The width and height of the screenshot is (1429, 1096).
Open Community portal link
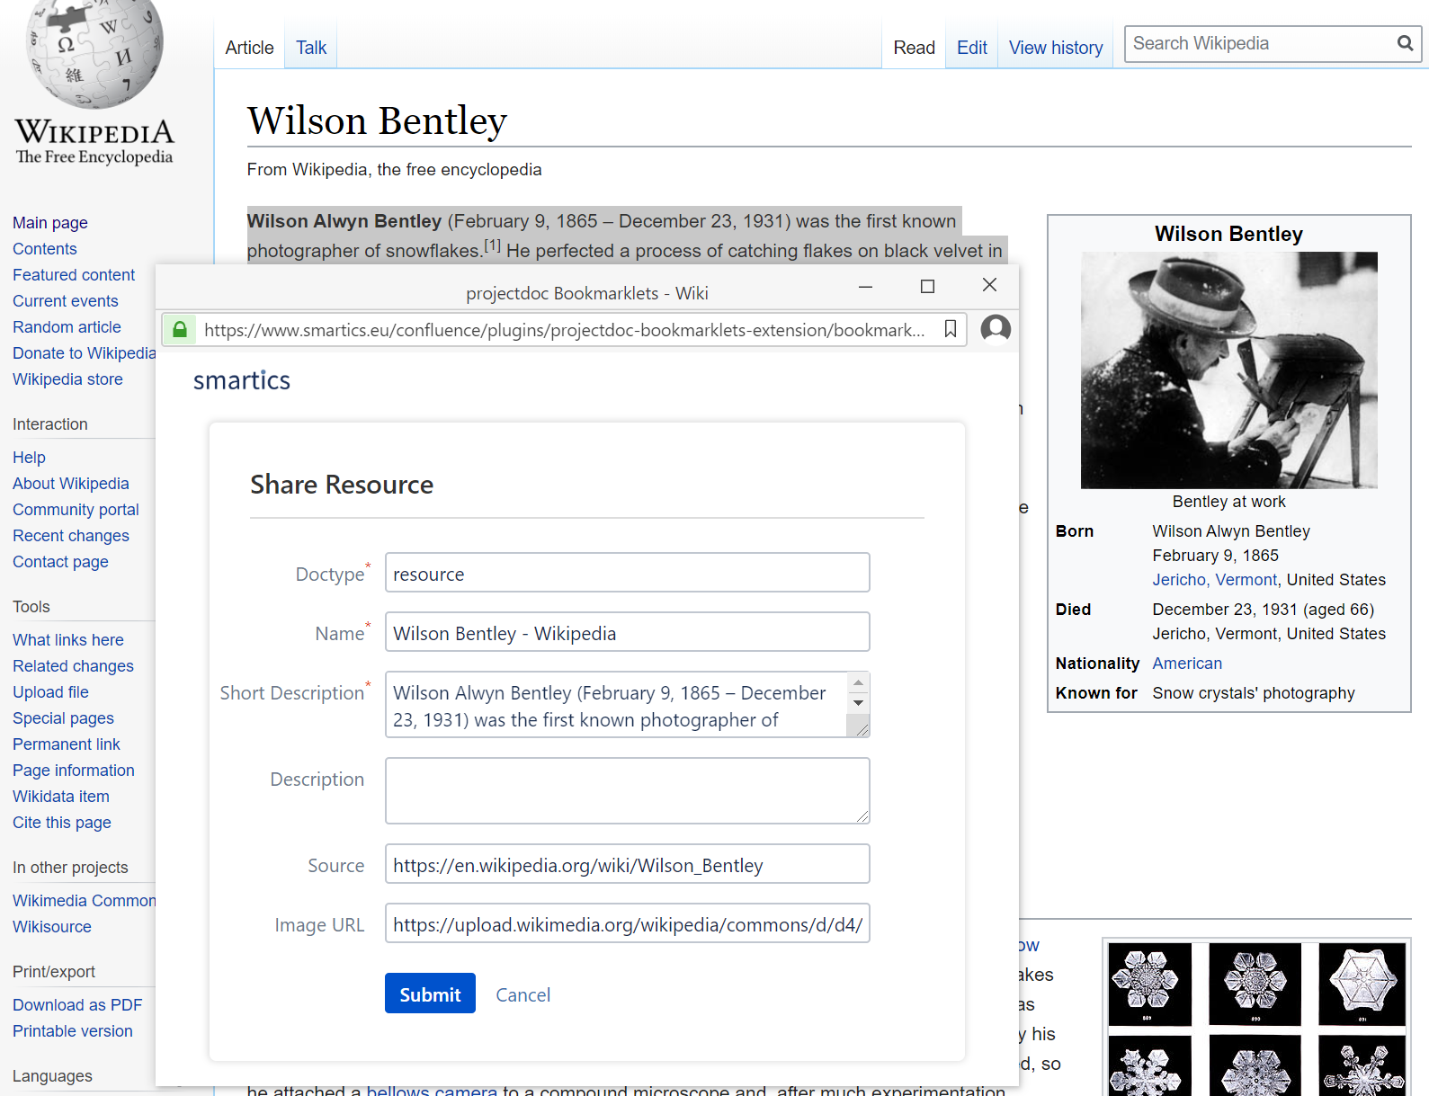pos(76,510)
